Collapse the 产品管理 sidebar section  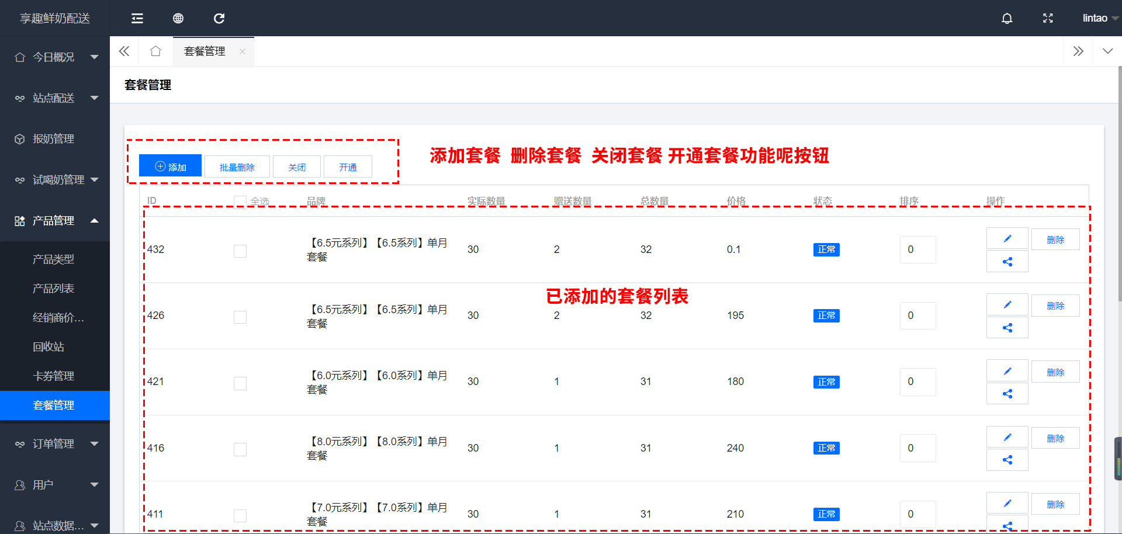(55, 221)
